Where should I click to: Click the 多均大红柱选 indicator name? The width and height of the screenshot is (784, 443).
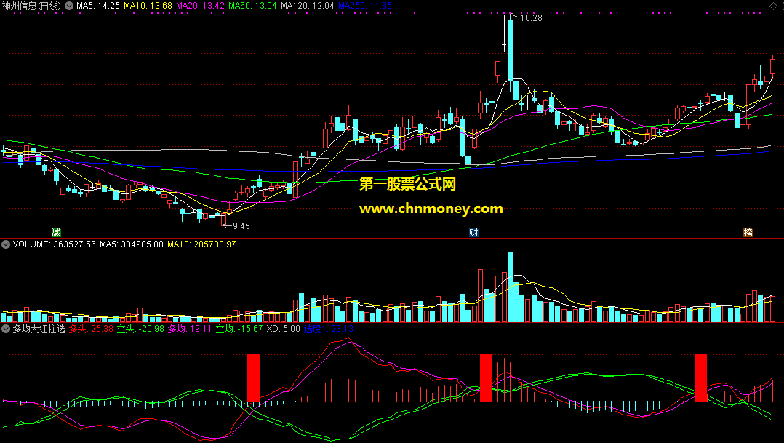tap(39, 329)
